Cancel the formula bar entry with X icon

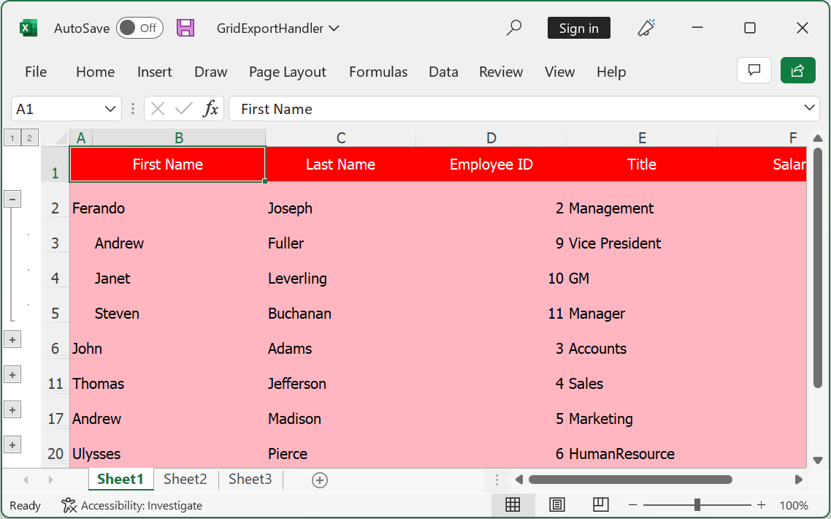coord(158,109)
